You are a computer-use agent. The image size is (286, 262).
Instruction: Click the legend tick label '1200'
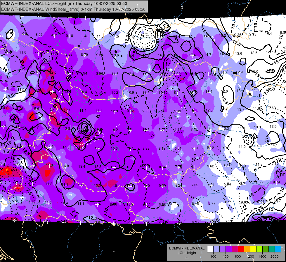point(250,256)
